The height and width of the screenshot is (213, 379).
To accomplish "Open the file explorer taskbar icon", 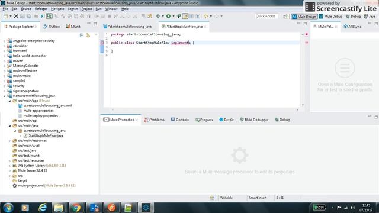I will (59, 208).
